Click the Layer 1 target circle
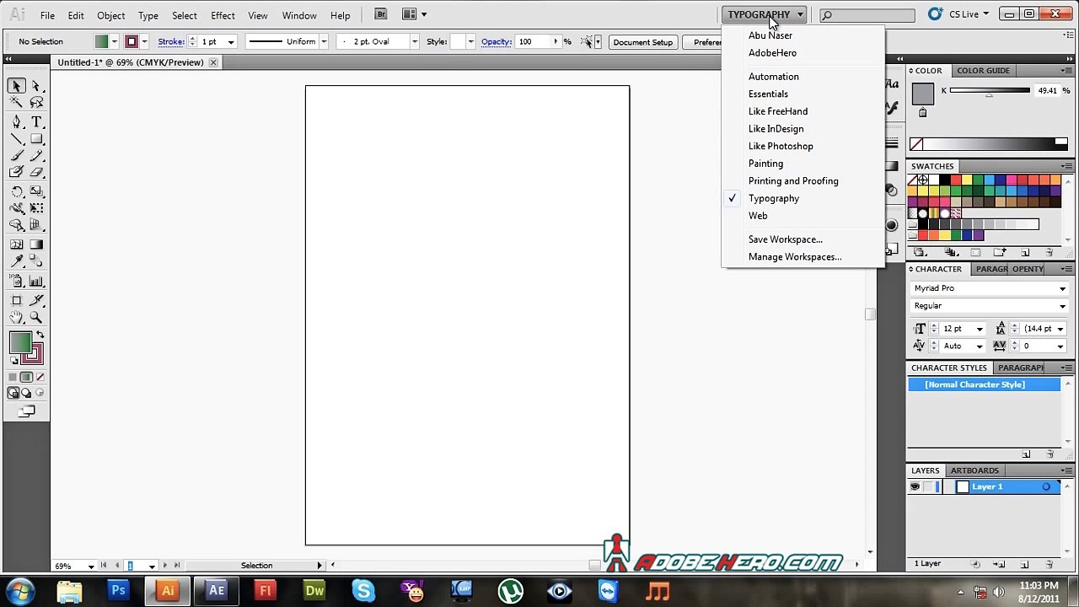 (x=1046, y=487)
